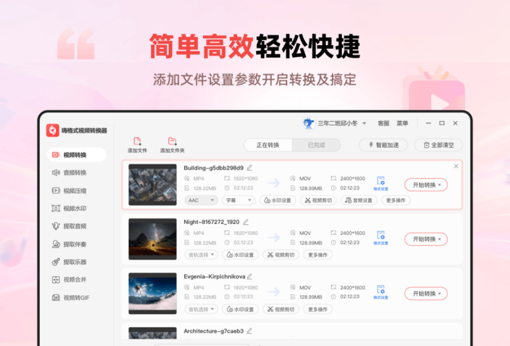Go to Video to GIF tool
The image size is (510, 346).
pyautogui.click(x=76, y=298)
